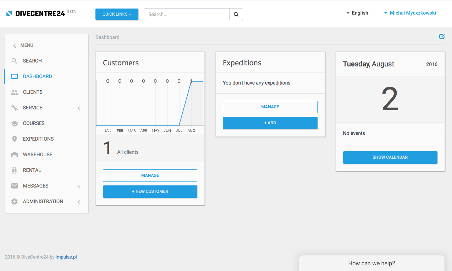Open the English language dropdown

[357, 13]
